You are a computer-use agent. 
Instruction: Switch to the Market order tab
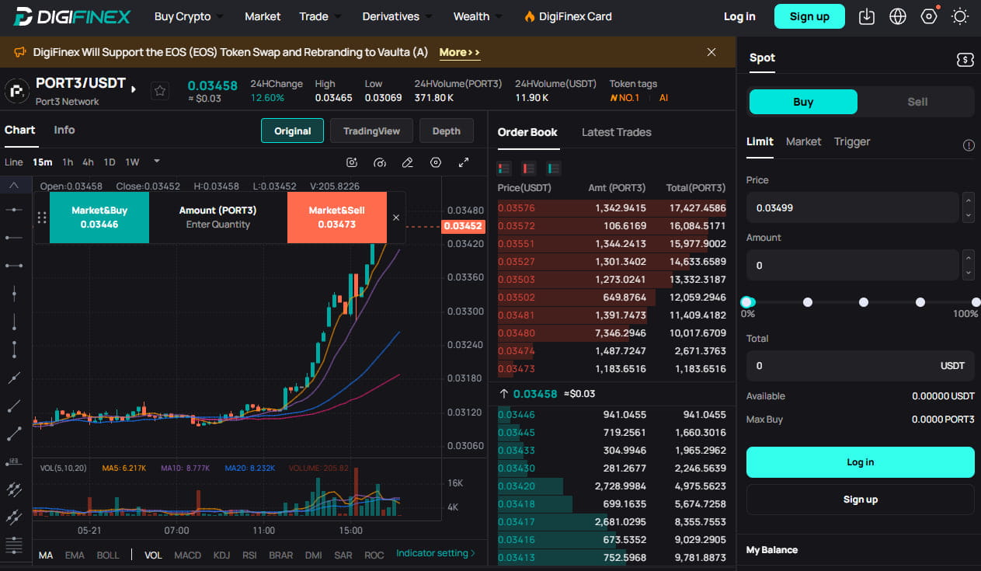tap(803, 141)
